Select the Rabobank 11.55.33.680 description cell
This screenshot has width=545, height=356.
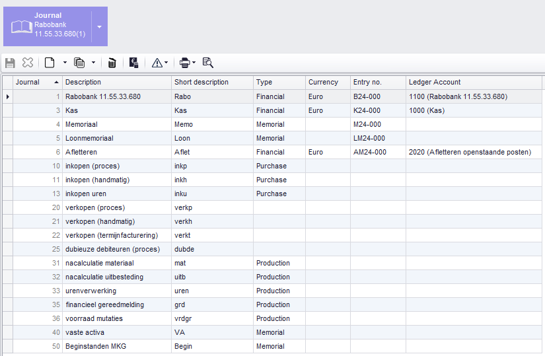pos(117,96)
